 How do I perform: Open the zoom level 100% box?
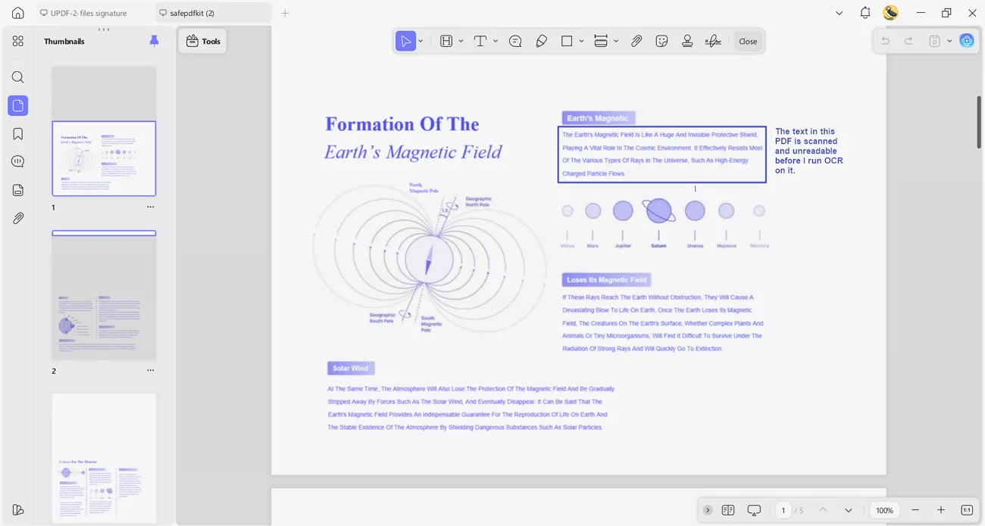click(x=884, y=510)
